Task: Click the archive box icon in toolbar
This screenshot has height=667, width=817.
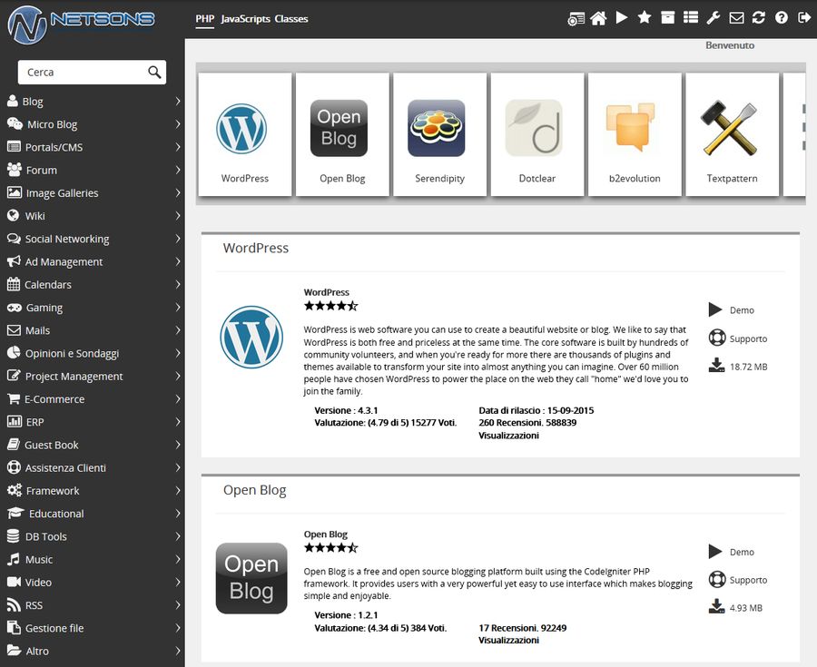Action: click(668, 18)
